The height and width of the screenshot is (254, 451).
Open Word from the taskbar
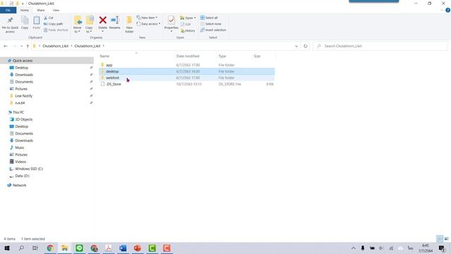click(123, 248)
